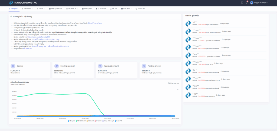Screen dimensions: 277x131
Task: Open the Cloud PhoneFarm link
Action: pyautogui.click(x=95, y=23)
